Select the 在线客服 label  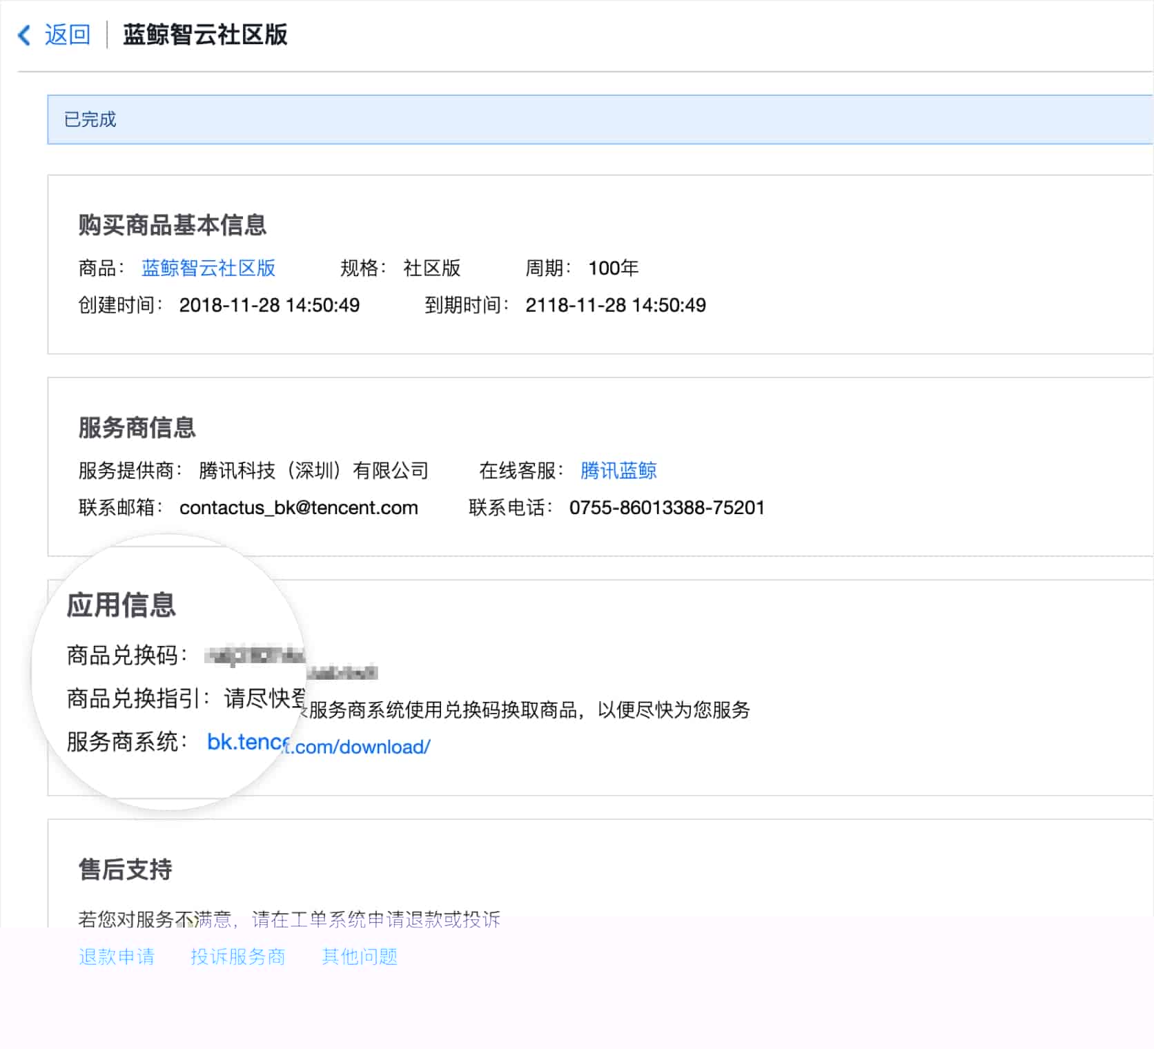coord(522,471)
